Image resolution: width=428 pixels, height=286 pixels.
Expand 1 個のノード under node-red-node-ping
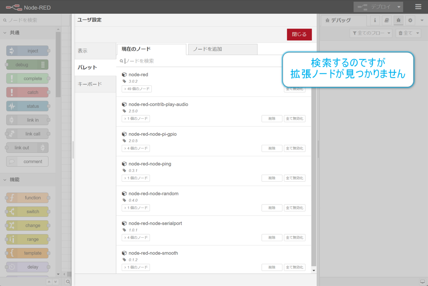click(x=136, y=178)
